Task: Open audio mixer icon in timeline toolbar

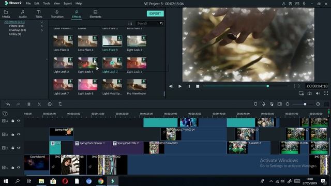Action: click(x=272, y=104)
